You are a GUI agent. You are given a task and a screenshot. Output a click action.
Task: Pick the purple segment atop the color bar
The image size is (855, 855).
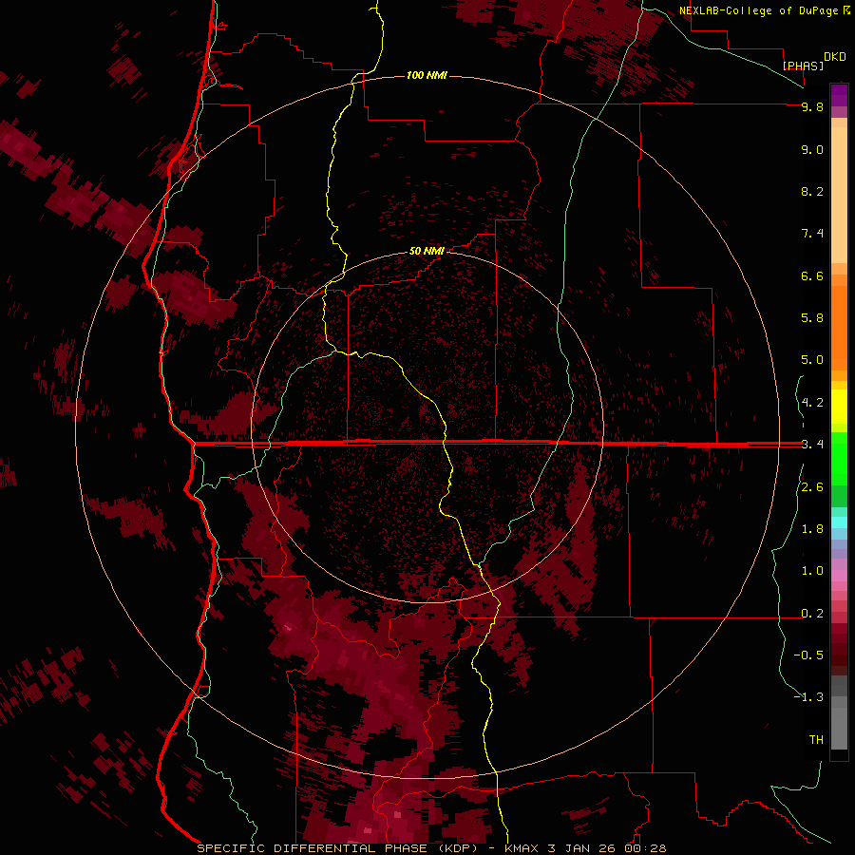839,95
